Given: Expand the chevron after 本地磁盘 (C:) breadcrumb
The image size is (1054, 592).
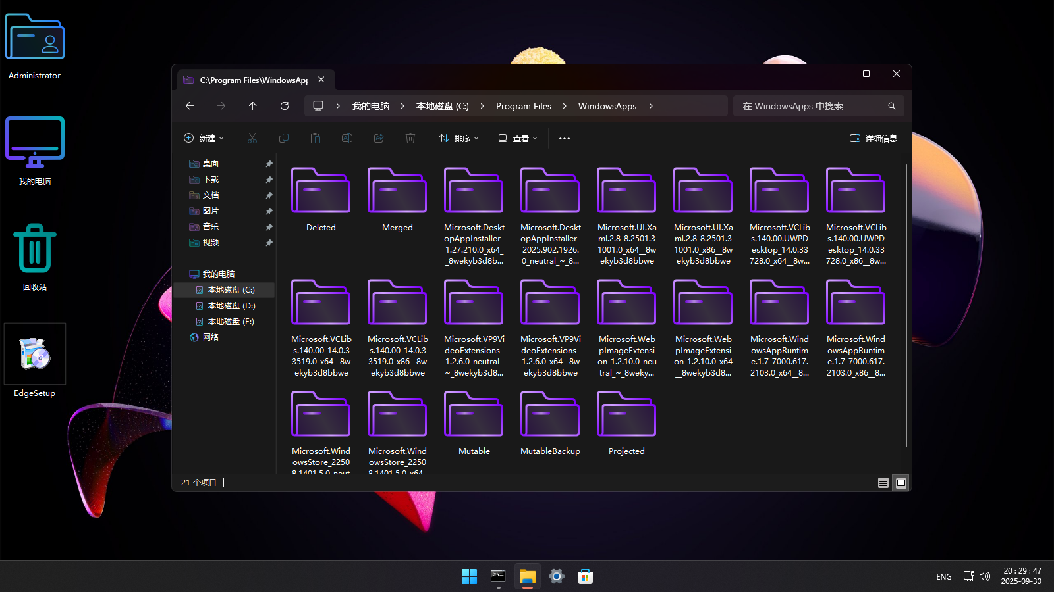Looking at the screenshot, I should pyautogui.click(x=482, y=106).
